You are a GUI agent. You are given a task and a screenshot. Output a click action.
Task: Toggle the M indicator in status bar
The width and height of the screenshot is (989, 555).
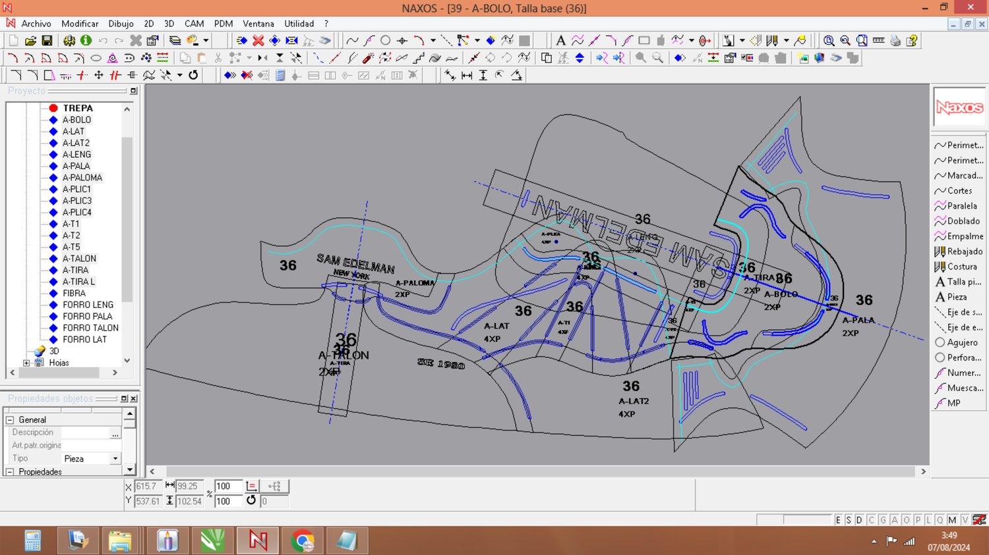coord(952,520)
